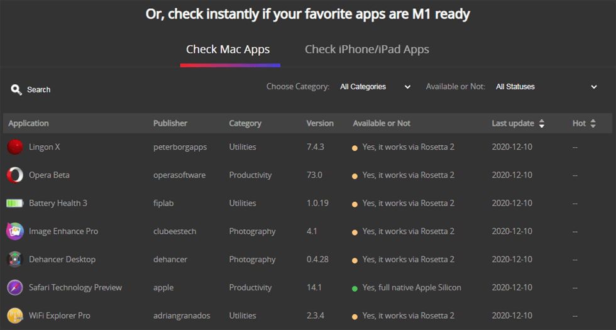Viewport: 616px width, 330px height.
Task: Open the Image Enhance Pro app name
Action: coord(63,231)
